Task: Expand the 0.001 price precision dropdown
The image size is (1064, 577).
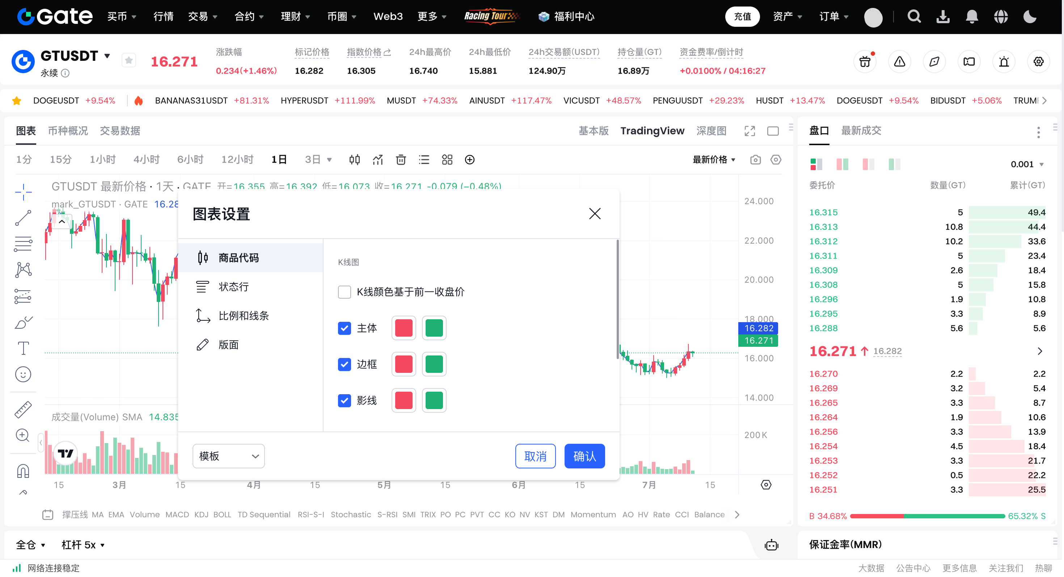Action: click(x=1028, y=164)
